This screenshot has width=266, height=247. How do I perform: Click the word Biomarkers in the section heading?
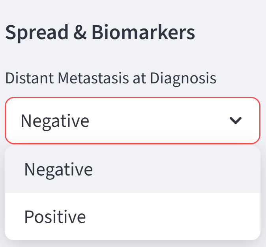coord(143,33)
